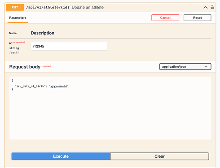The width and height of the screenshot is (220, 168).
Task: Click the "Description" column header
Action: tap(43, 33)
